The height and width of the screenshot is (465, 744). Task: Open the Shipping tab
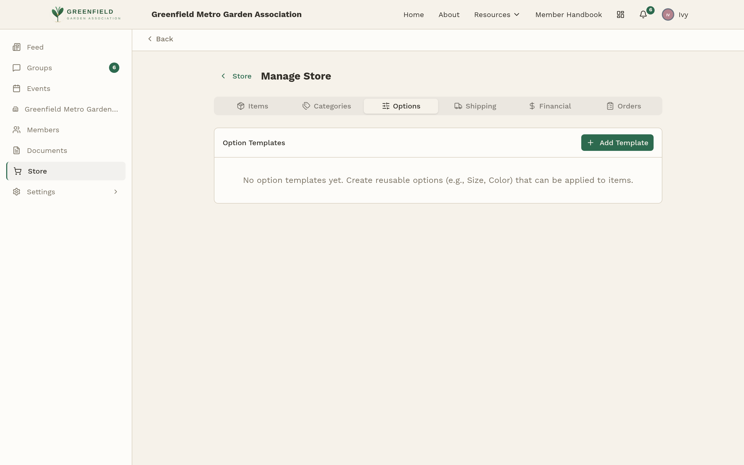[475, 106]
